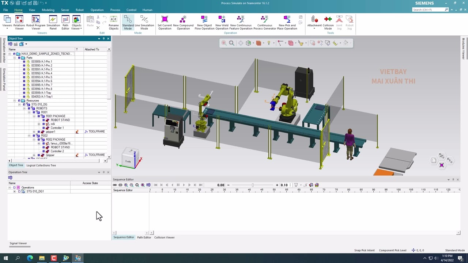
Task: Switch to the Modeling ribbon tab
Action: [48, 10]
